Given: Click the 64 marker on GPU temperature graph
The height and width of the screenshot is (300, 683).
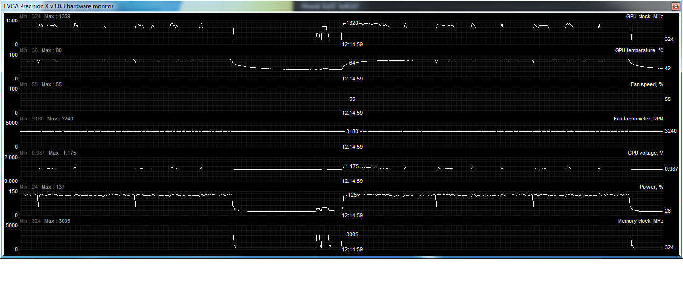Looking at the screenshot, I should tap(352, 63).
